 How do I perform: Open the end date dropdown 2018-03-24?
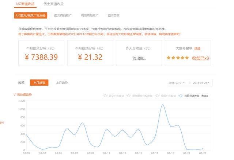pyautogui.click(x=201, y=83)
